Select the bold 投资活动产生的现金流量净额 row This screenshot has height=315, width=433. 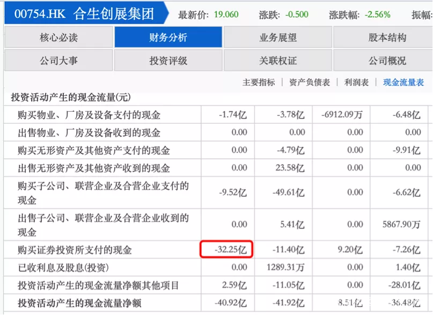click(216, 303)
